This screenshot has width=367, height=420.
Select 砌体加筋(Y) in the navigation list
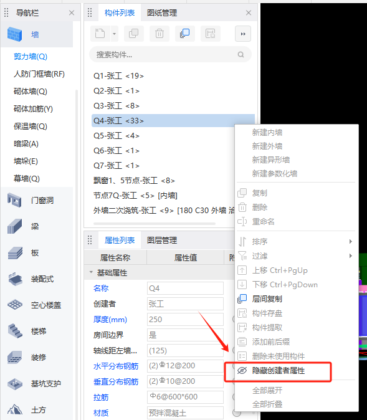click(x=33, y=109)
